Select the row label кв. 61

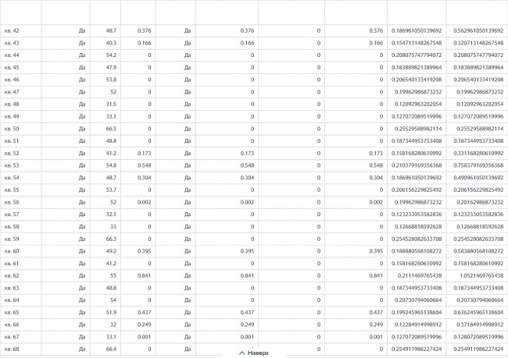point(12,264)
